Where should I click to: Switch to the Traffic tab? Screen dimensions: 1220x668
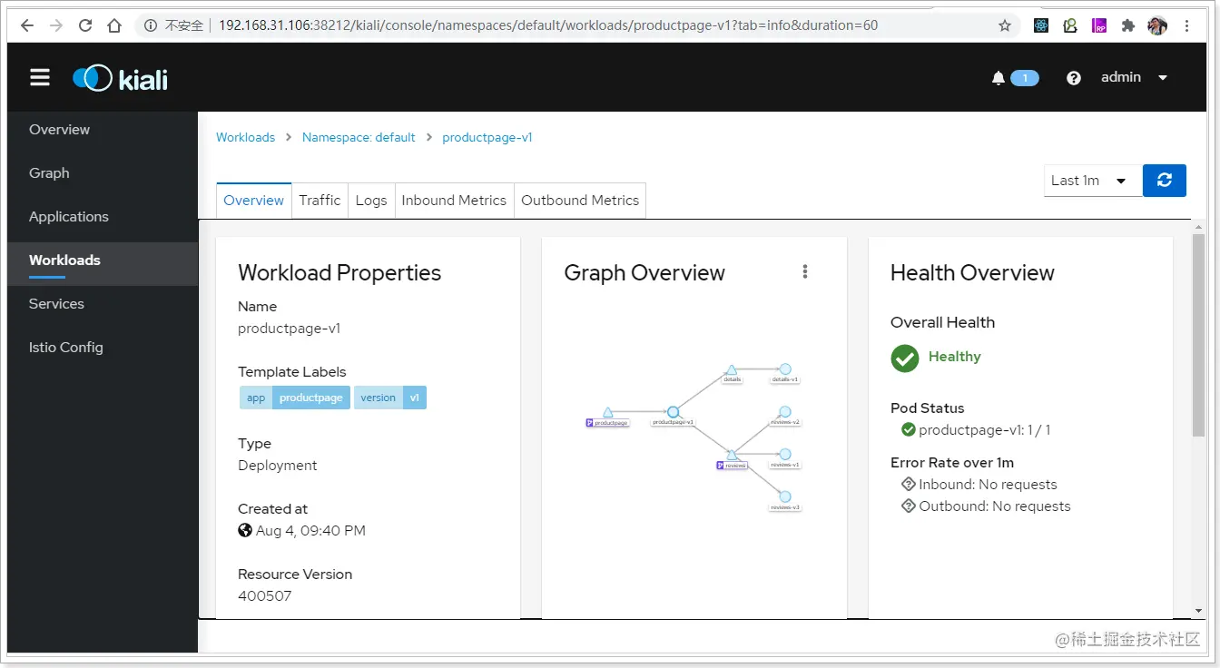point(320,201)
